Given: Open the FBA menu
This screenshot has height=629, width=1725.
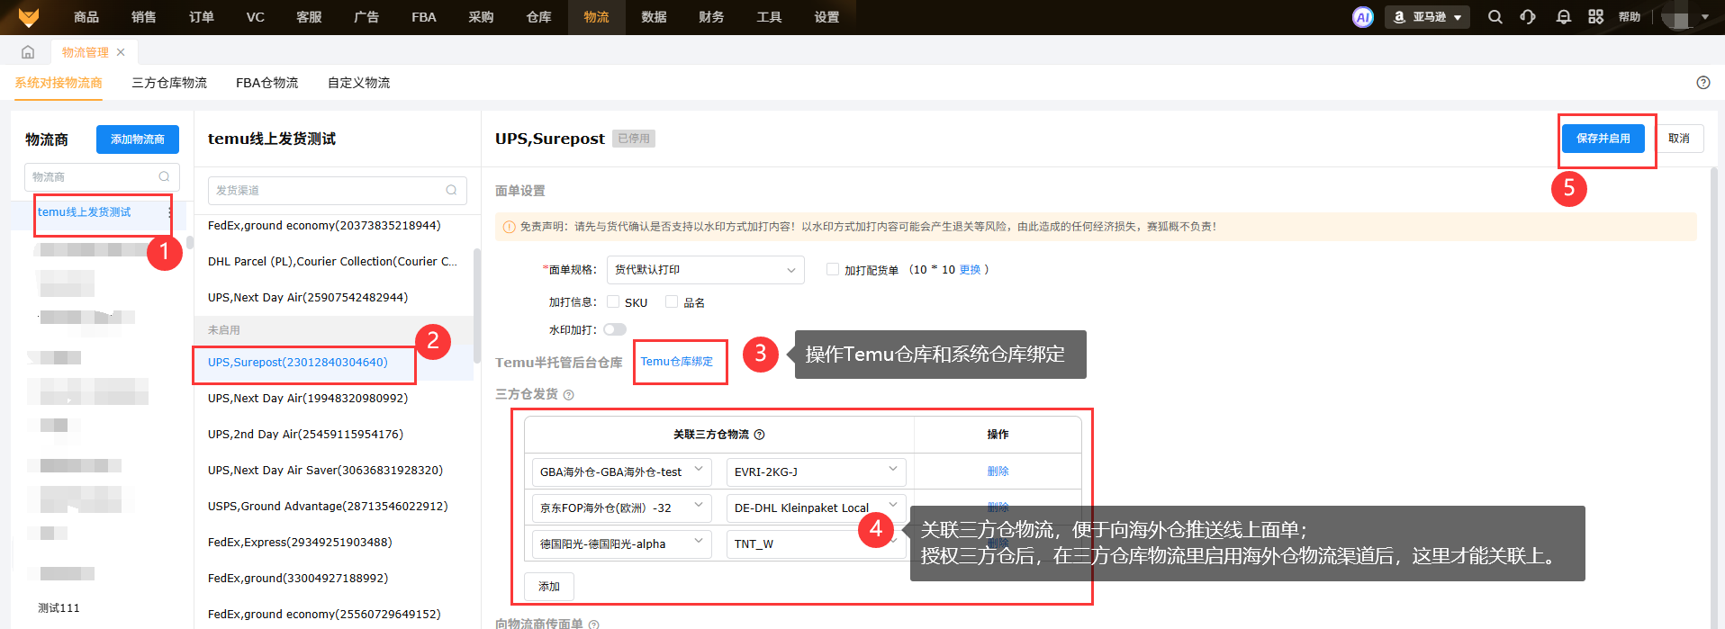Looking at the screenshot, I should pos(424,17).
